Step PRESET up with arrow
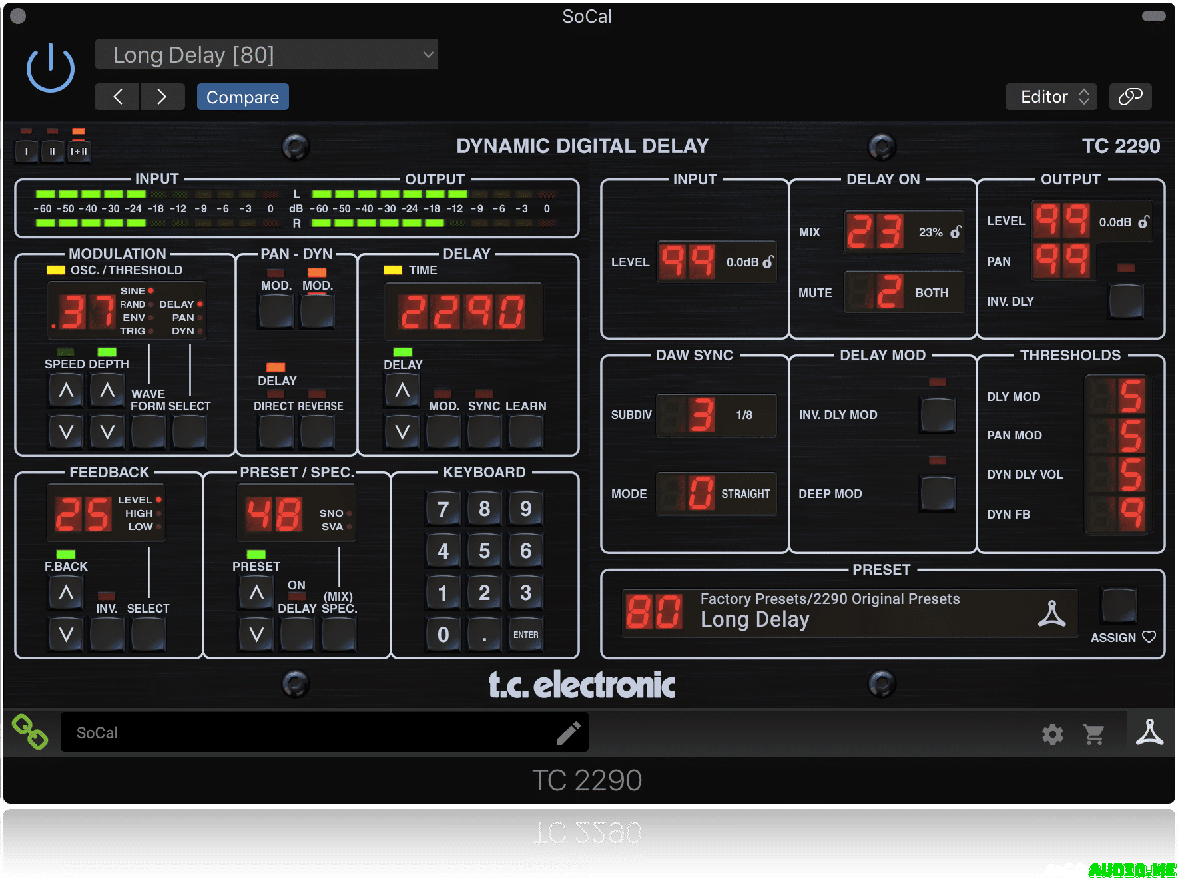1178x879 pixels. click(x=256, y=593)
